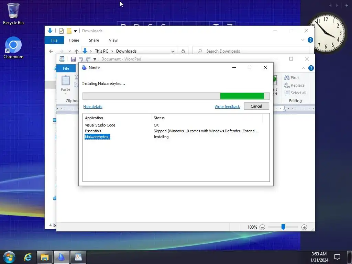Screen dimensions: 352x264
Task: Click the analog clock desktop gadget
Action: pyautogui.click(x=327, y=33)
